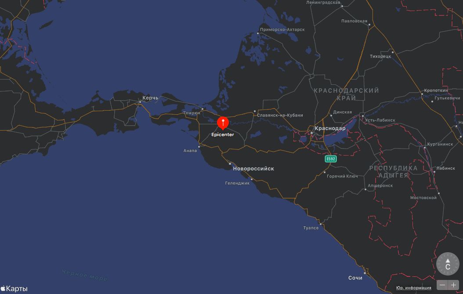
Task: Select the Анапа town label
Action: (190, 151)
